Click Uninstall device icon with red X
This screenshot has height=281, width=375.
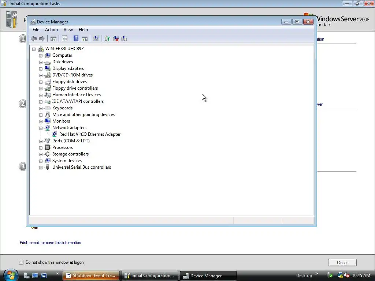click(116, 38)
